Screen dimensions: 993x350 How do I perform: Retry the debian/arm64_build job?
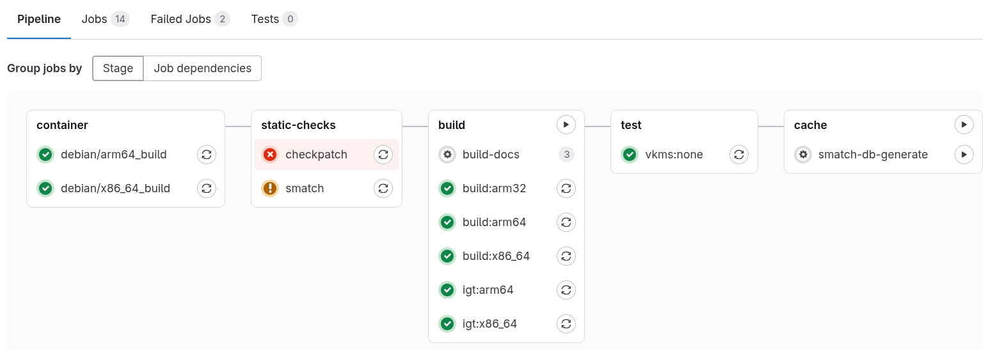pyautogui.click(x=206, y=155)
